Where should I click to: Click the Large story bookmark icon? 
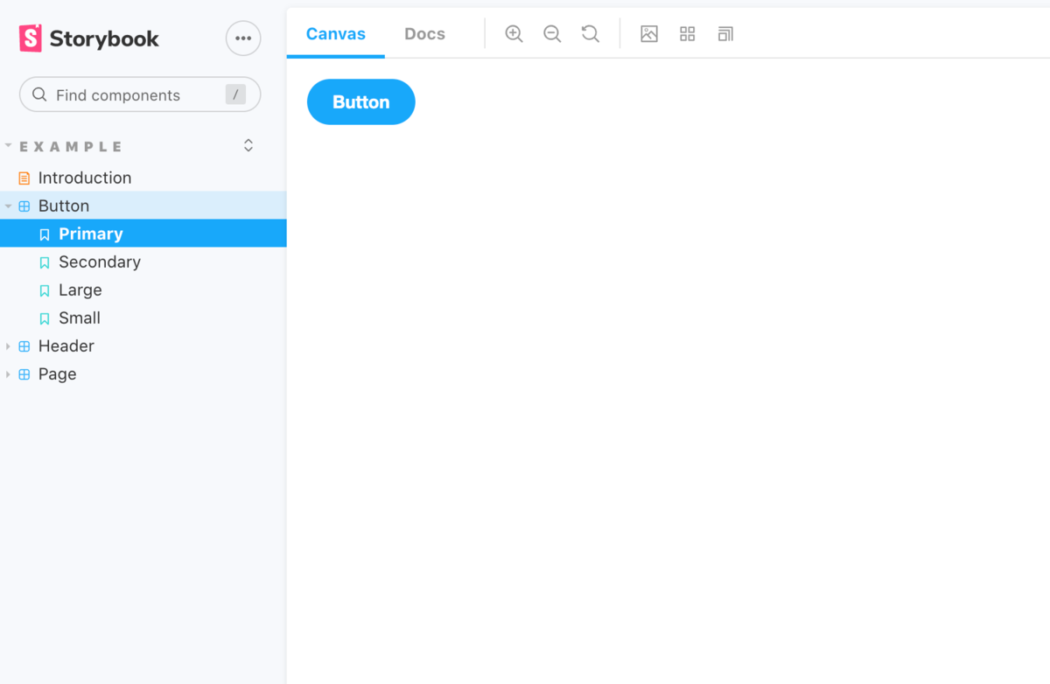pos(45,290)
